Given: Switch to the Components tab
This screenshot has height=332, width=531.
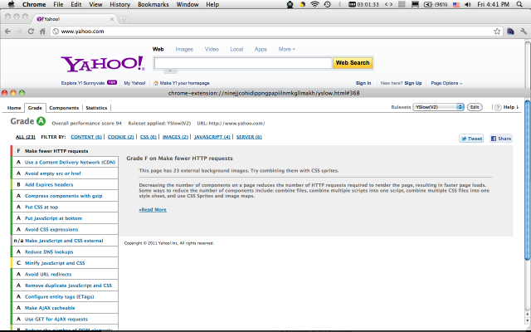Looking at the screenshot, I should pyautogui.click(x=64, y=108).
